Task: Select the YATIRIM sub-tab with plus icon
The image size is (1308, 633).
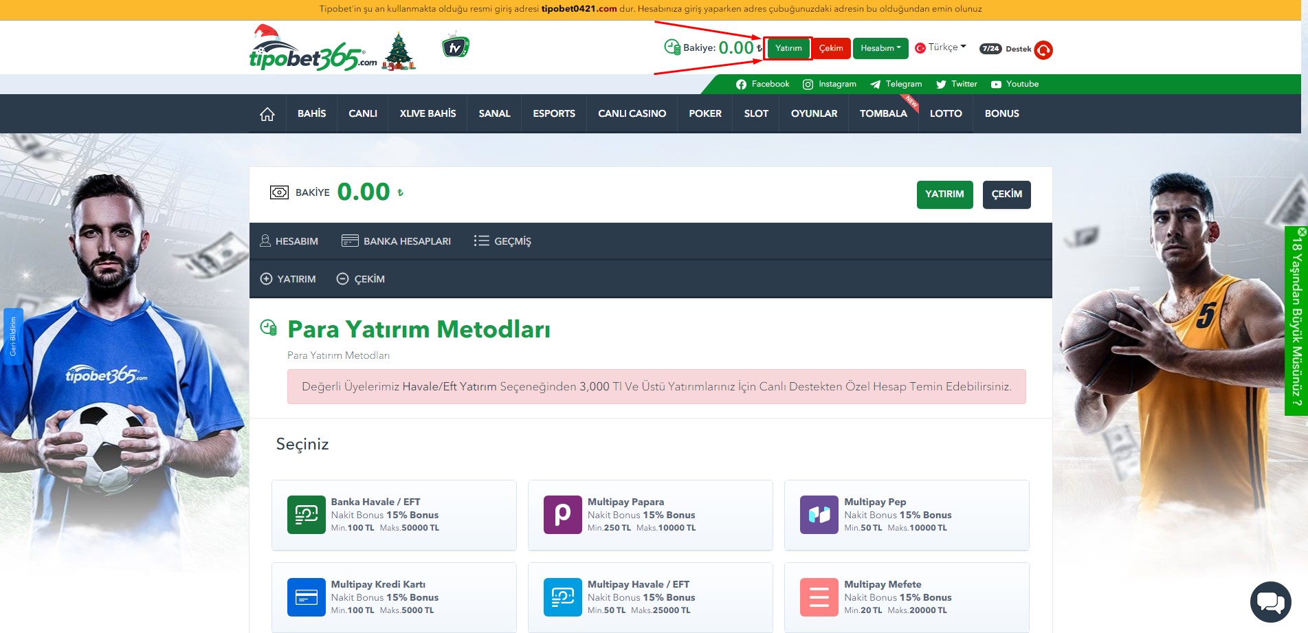Action: [288, 279]
